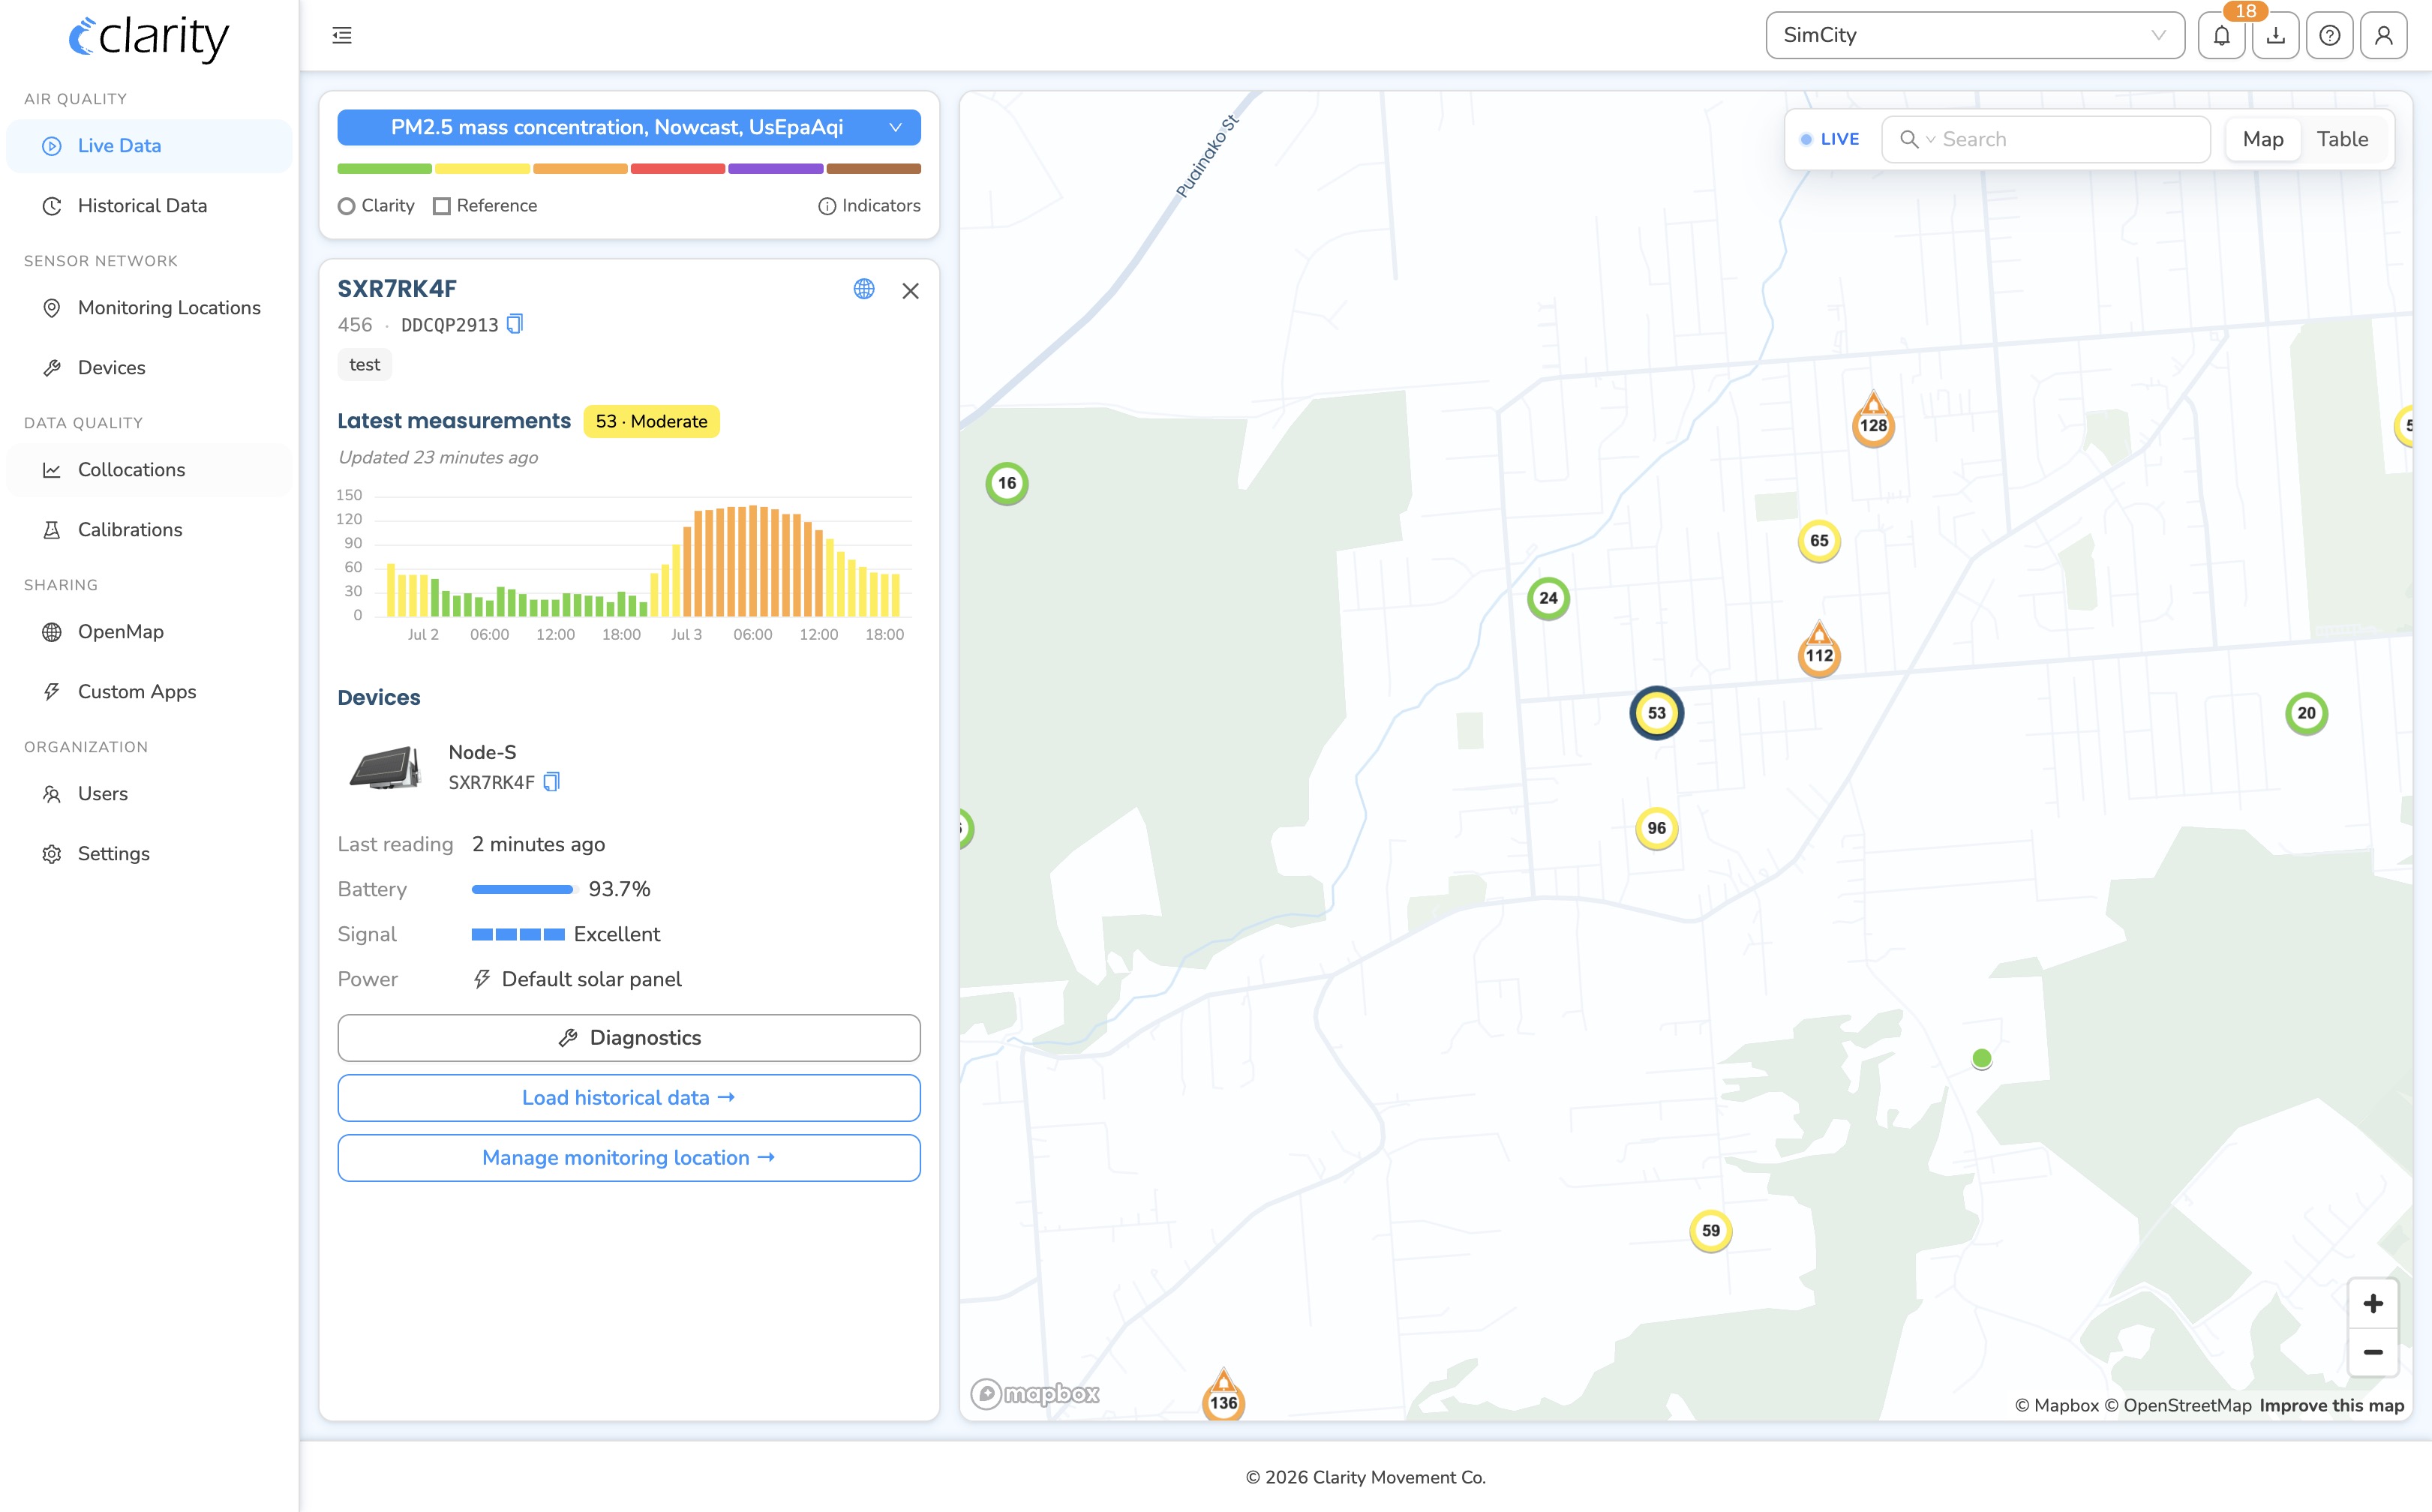Click Improve this map link
The width and height of the screenshot is (2432, 1512).
2331,1406
